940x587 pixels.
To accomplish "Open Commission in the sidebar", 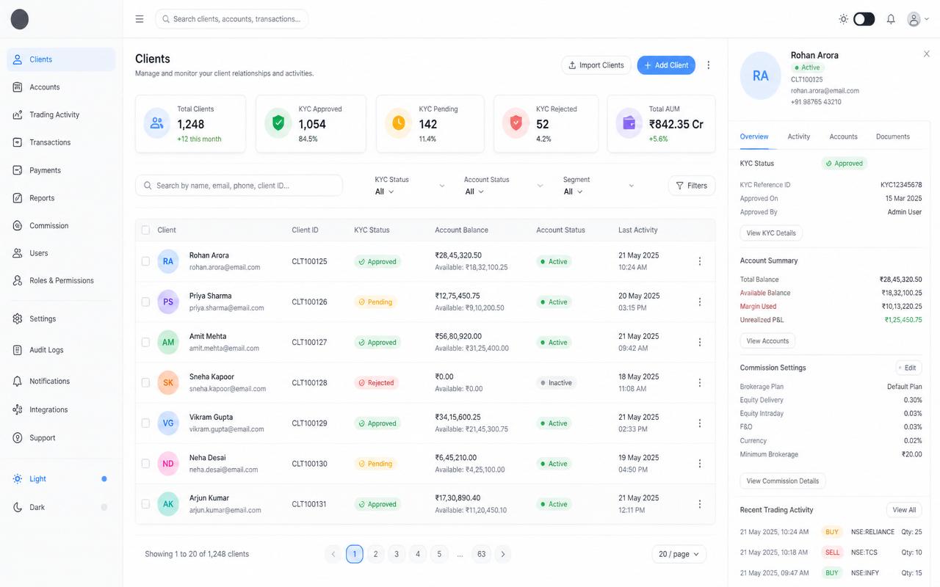I will coord(61,226).
